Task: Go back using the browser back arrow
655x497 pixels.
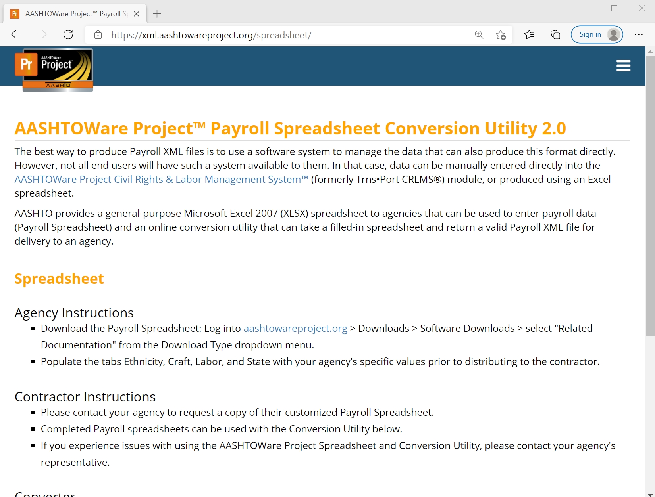Action: tap(16, 34)
